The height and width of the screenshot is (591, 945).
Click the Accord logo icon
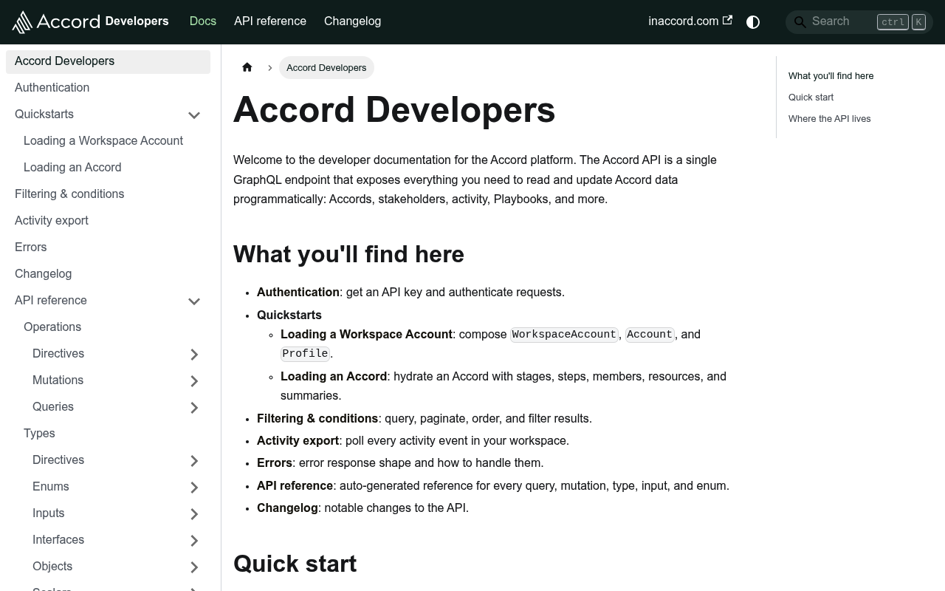coord(56,21)
